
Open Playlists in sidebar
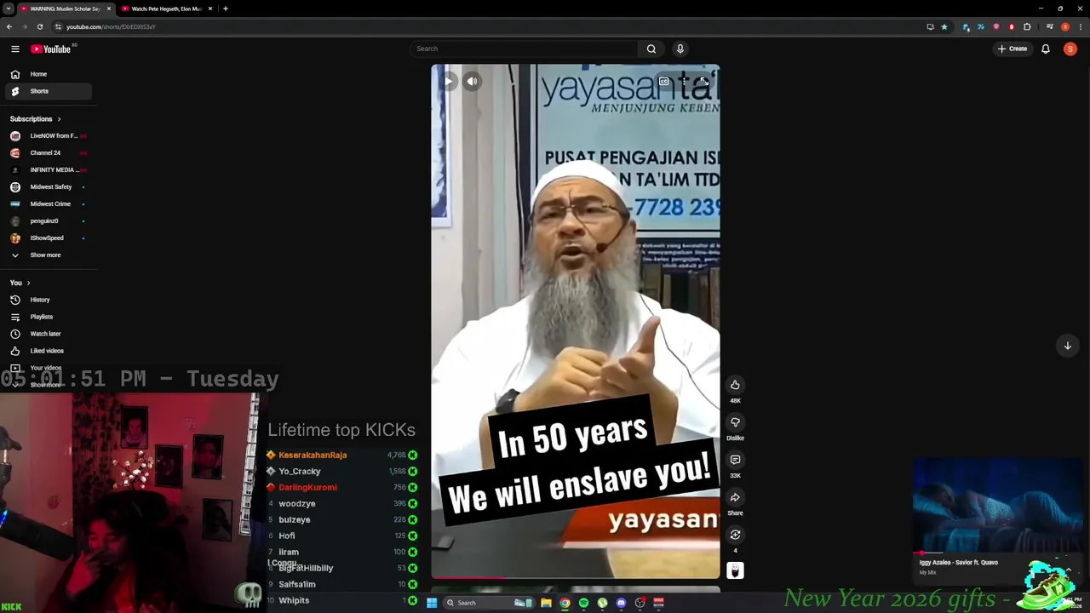click(47, 317)
